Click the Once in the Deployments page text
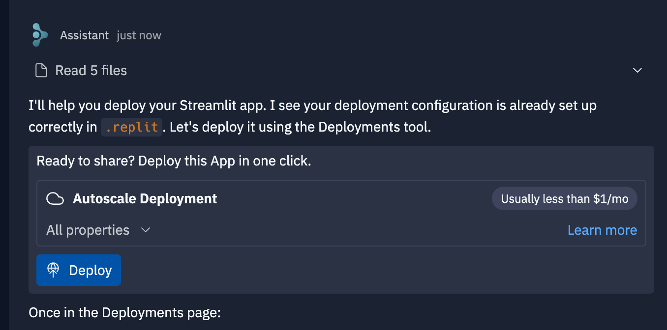667x330 pixels. [x=125, y=313]
